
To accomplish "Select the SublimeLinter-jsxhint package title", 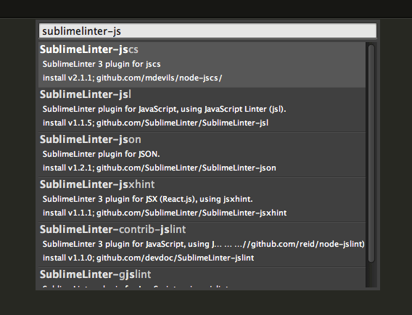I will click(97, 184).
